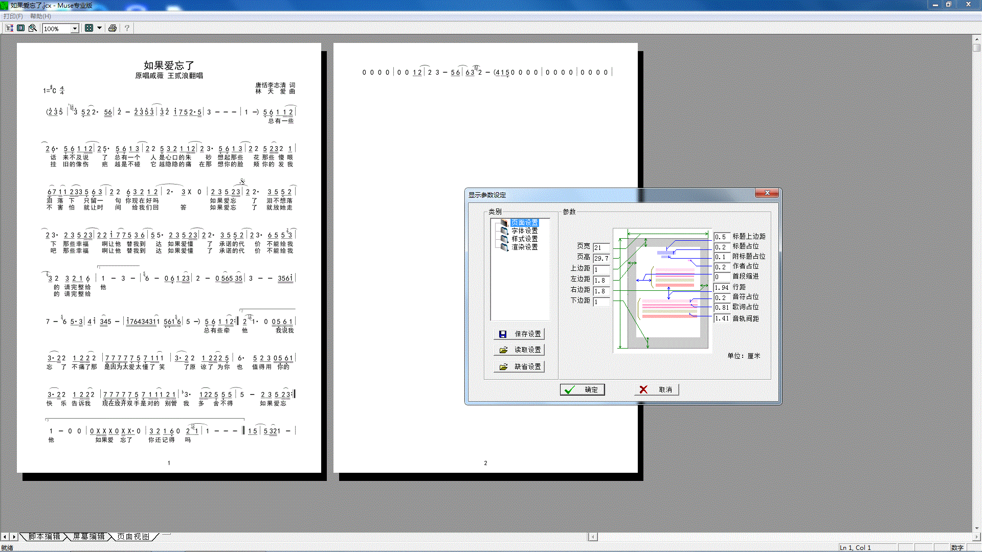Click the 歌词占位 value field
Image resolution: width=982 pixels, height=552 pixels.
point(722,307)
